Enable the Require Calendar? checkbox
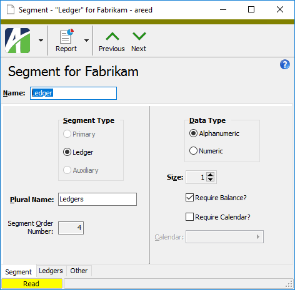295x290 pixels. [x=189, y=217]
